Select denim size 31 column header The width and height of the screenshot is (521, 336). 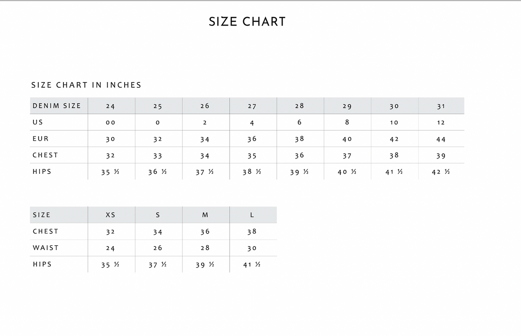(441, 106)
